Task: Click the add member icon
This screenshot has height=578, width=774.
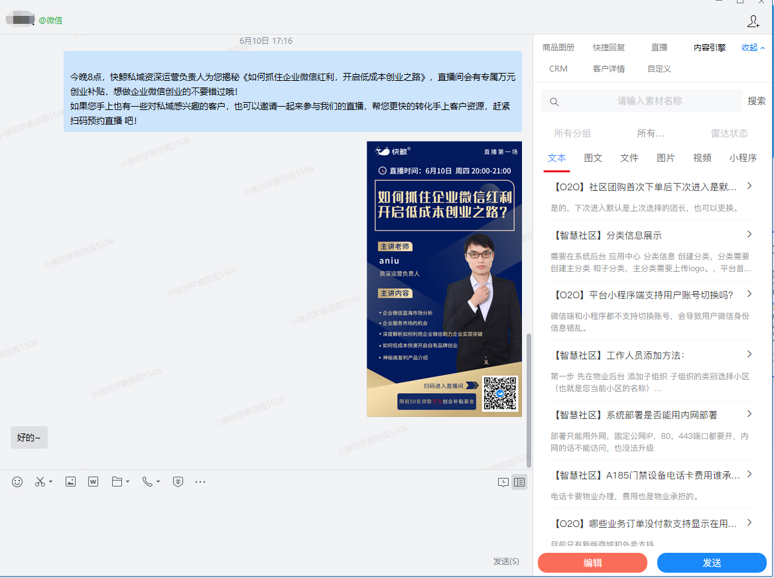Action: (x=753, y=22)
